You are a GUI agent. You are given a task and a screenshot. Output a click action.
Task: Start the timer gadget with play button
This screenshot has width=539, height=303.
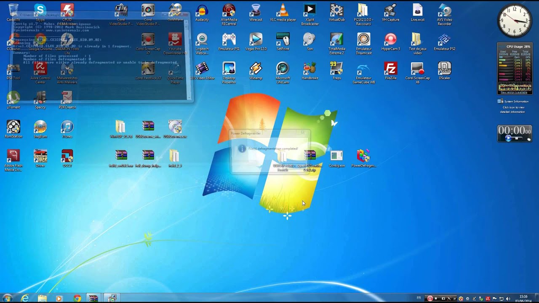pos(508,138)
